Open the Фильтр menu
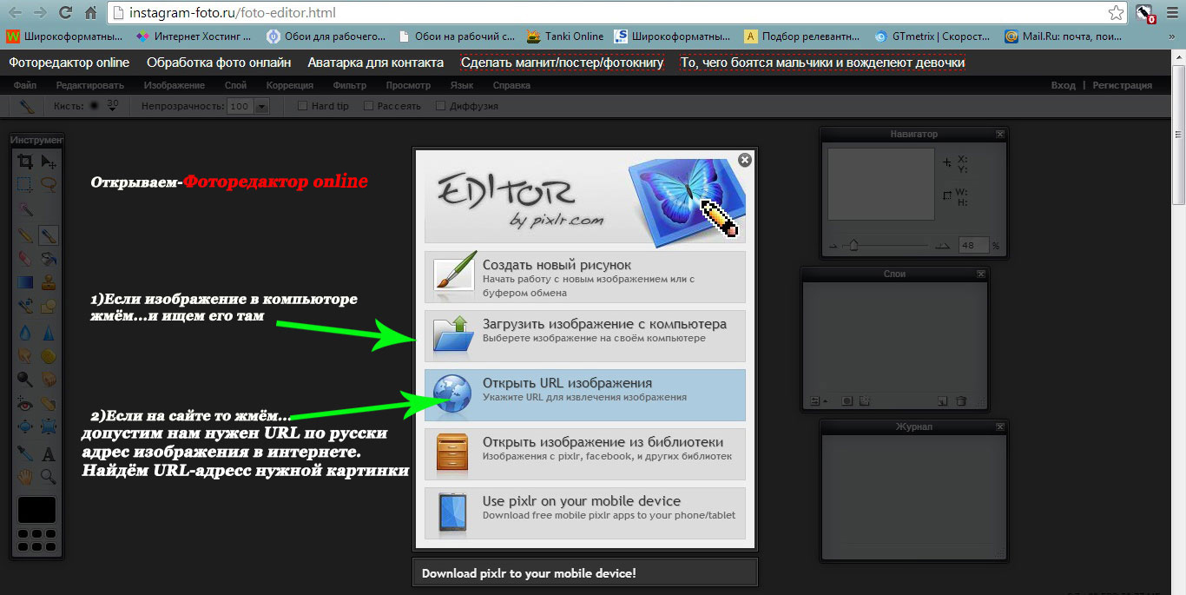The width and height of the screenshot is (1186, 595). tap(350, 85)
